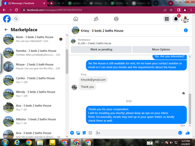Screen dimensions: 195x146
Task: Open ANubia conversation
Action: coord(33,121)
